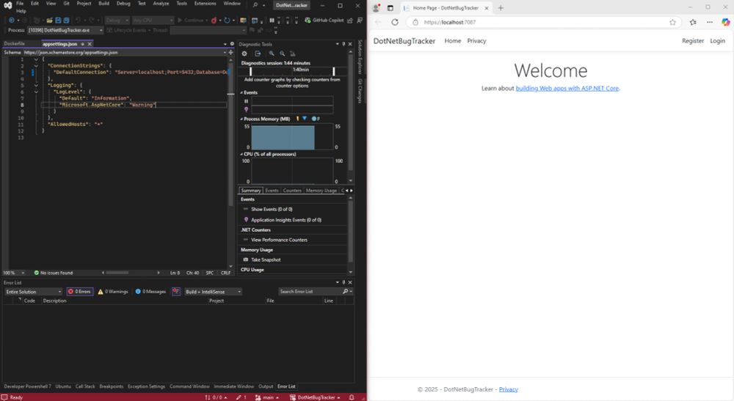Click Take Snapshot under Memory Usage
This screenshot has height=401, width=734.
coord(266,260)
